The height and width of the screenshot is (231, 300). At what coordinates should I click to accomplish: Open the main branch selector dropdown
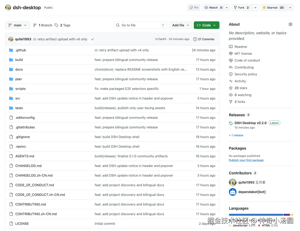(17, 25)
